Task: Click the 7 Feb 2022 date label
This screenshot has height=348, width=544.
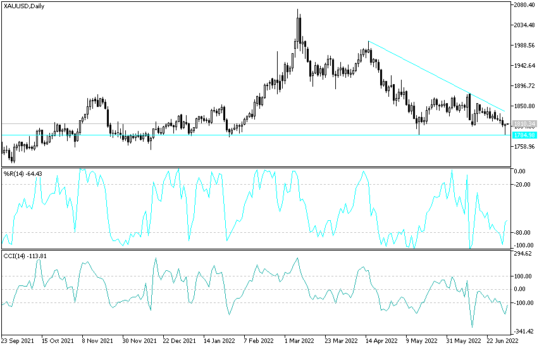Action: pos(259,340)
